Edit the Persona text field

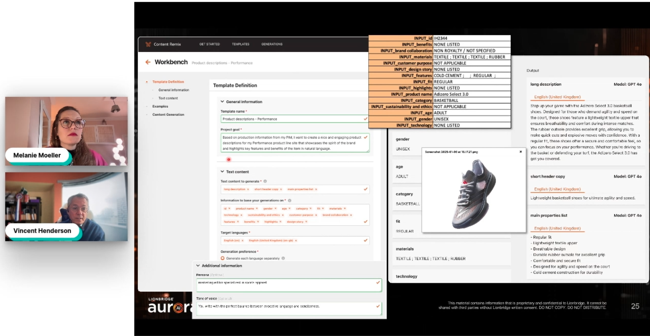tap(289, 285)
